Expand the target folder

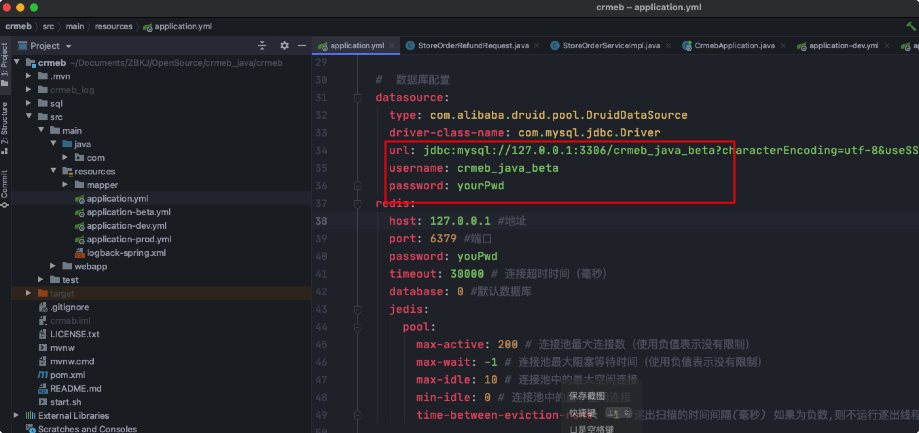[x=28, y=293]
